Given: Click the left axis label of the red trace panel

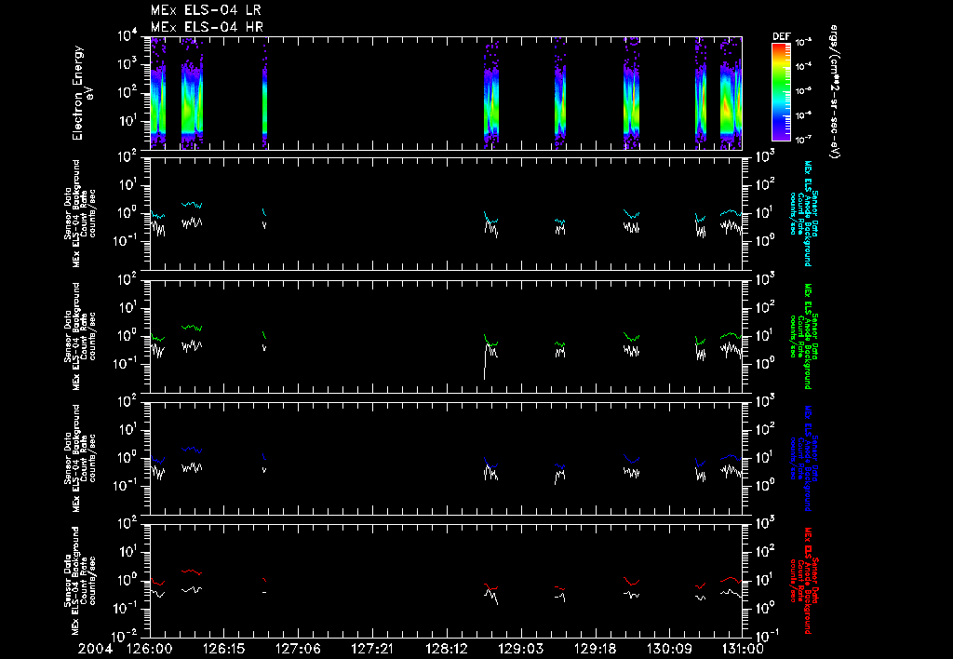Looking at the screenshot, I should (x=80, y=580).
